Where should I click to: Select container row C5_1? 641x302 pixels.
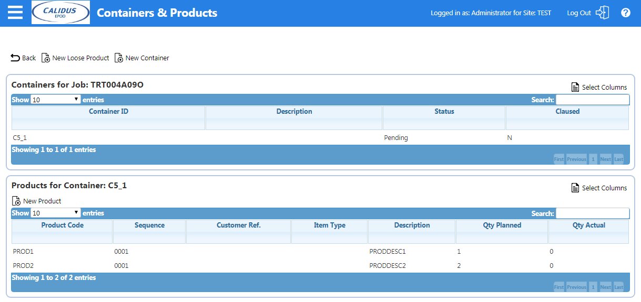(320, 138)
